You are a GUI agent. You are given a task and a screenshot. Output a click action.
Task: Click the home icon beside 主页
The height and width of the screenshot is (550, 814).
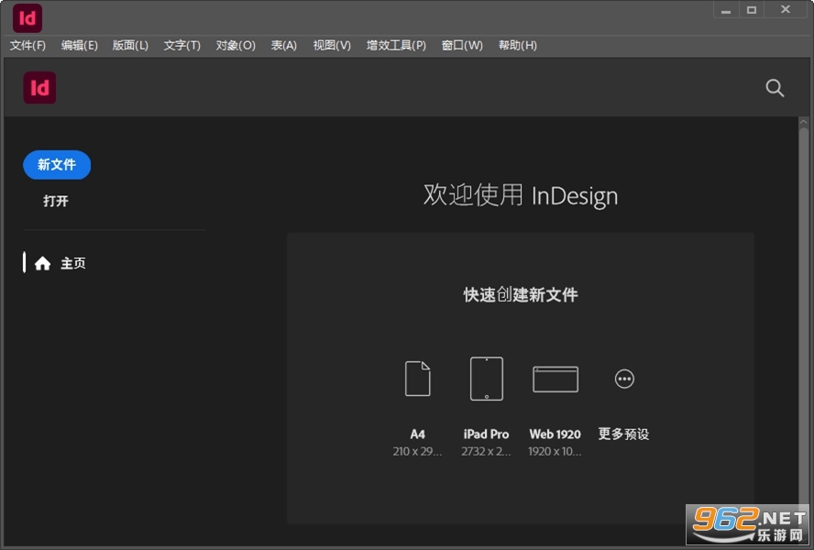pyautogui.click(x=42, y=263)
